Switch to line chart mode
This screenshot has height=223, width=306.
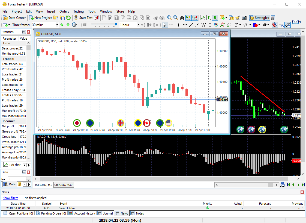[x=202, y=18]
